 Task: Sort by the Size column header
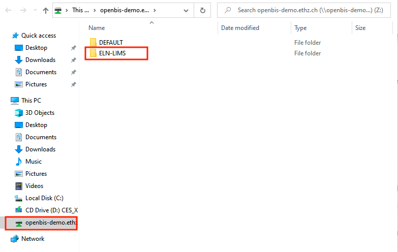tap(360, 28)
